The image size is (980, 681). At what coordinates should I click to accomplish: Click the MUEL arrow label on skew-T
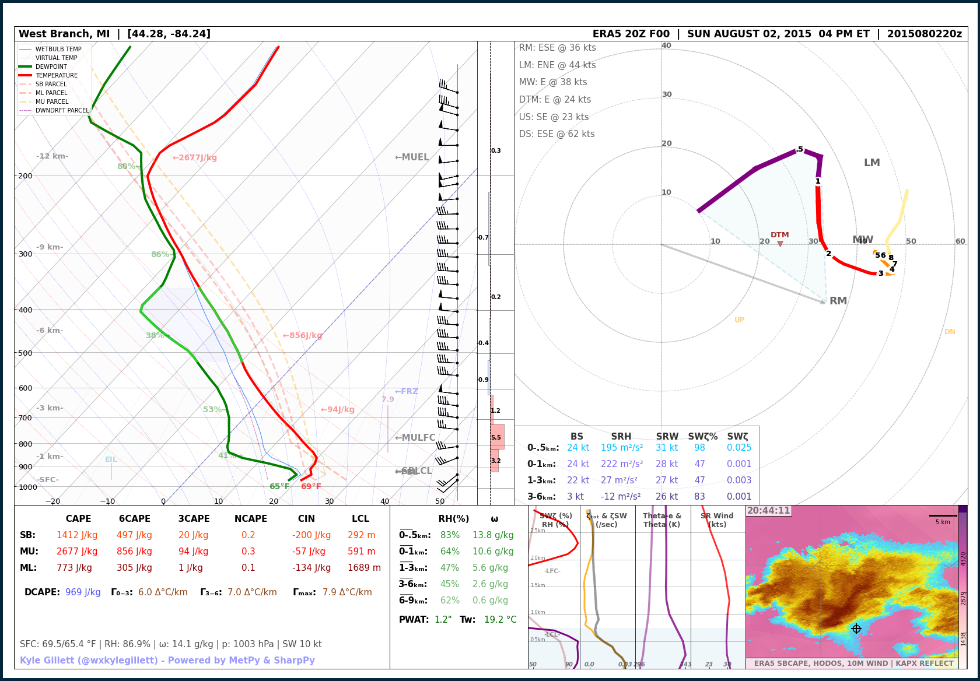pyautogui.click(x=412, y=157)
